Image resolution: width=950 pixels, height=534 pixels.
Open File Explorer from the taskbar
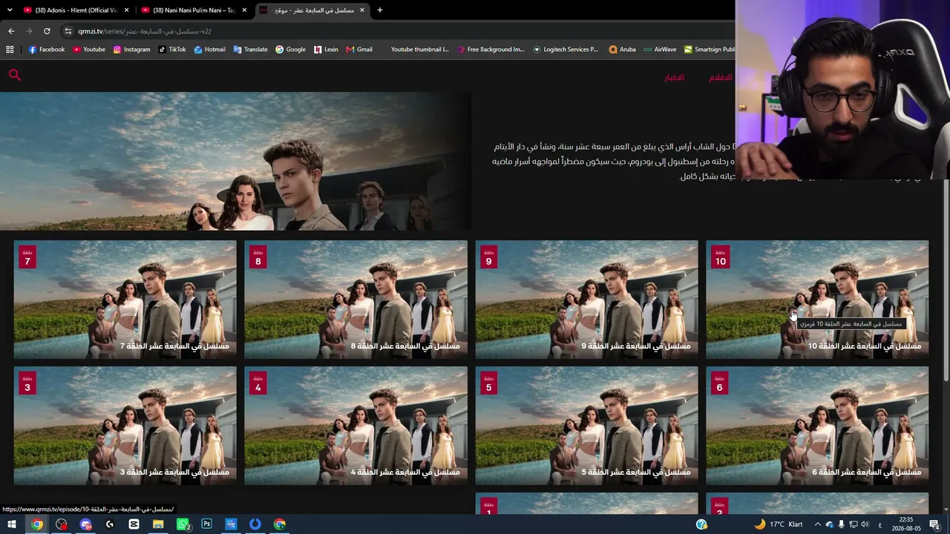click(158, 524)
